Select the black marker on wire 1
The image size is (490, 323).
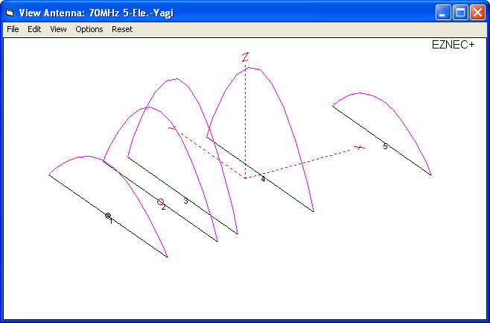(x=108, y=216)
